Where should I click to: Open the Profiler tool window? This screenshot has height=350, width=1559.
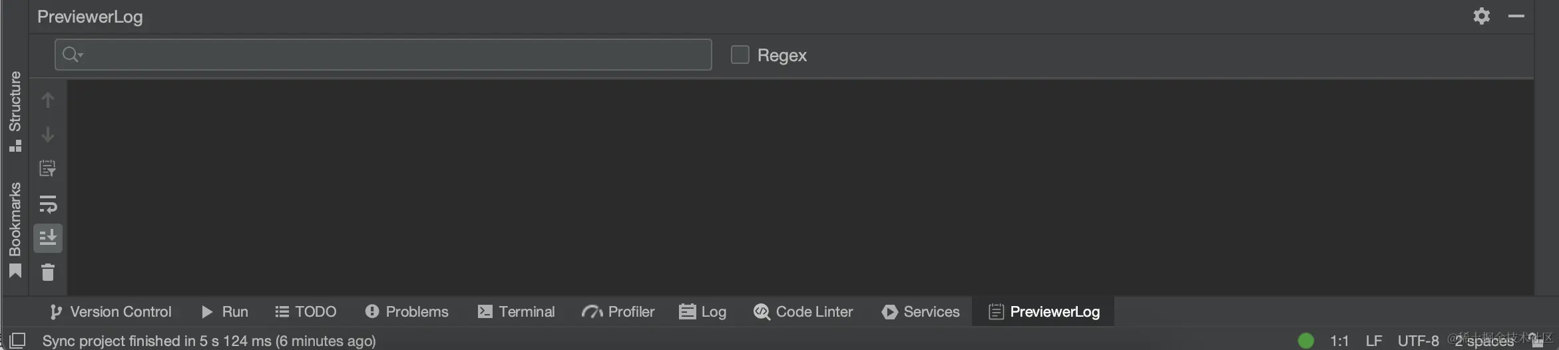(x=618, y=311)
